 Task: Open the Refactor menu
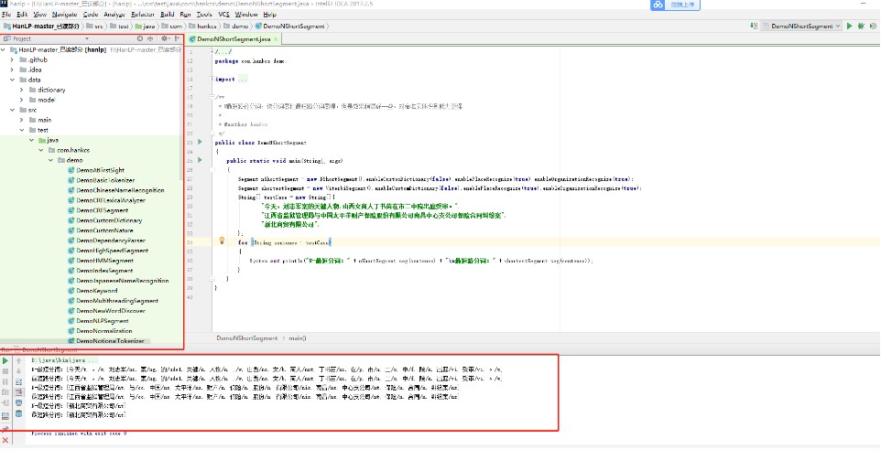[x=143, y=14]
